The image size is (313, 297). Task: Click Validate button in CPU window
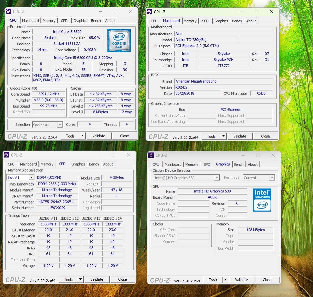99,136
